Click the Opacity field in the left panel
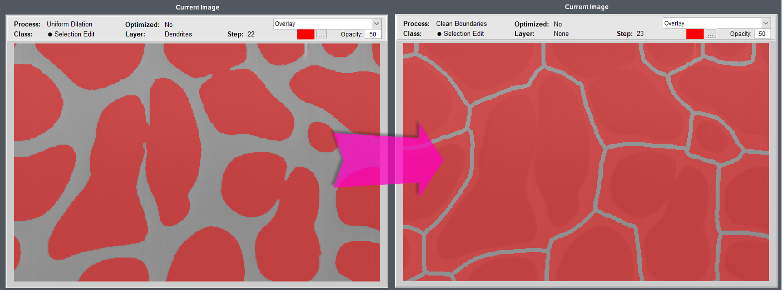Screen dimensions: 782x290 coord(373,34)
